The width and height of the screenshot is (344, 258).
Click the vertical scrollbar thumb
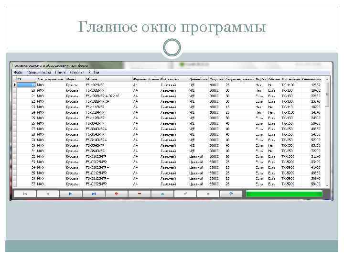coord(327,94)
